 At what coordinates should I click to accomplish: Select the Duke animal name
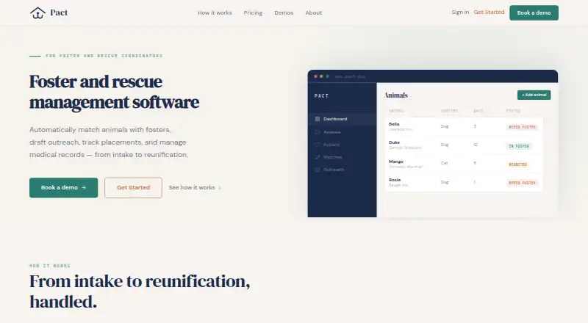(394, 142)
